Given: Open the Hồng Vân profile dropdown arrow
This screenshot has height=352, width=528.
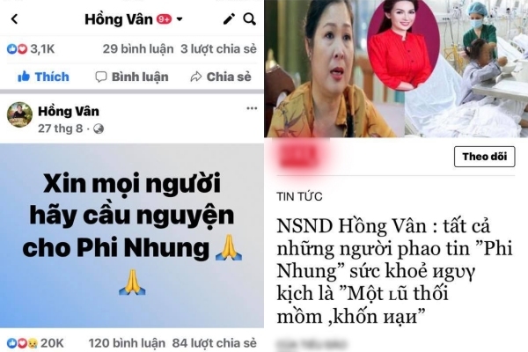Looking at the screenshot, I should click(180, 19).
